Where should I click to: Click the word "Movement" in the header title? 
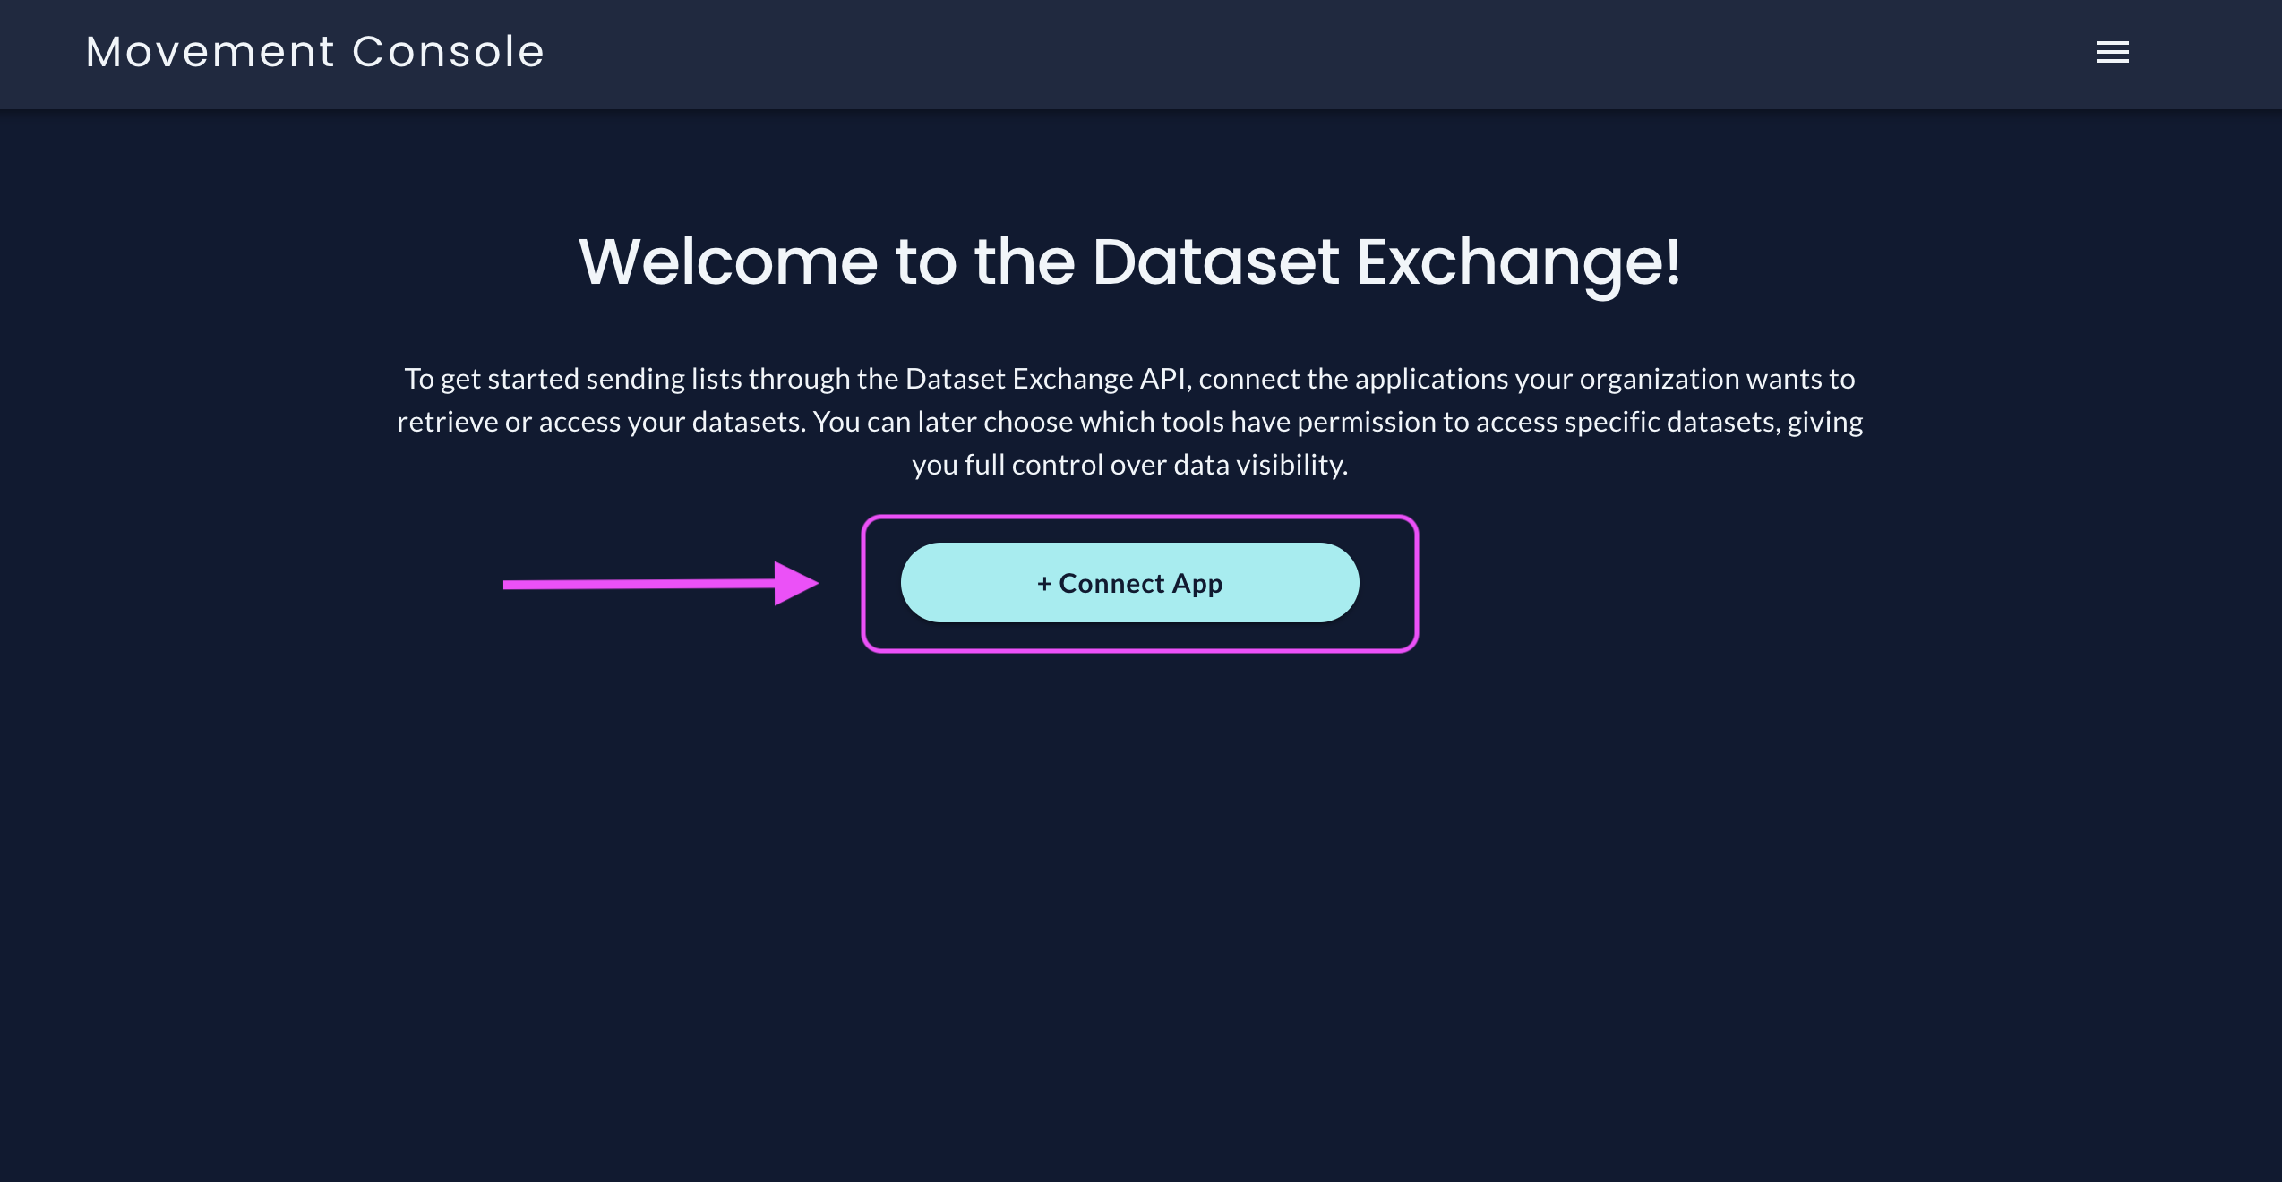(x=210, y=52)
